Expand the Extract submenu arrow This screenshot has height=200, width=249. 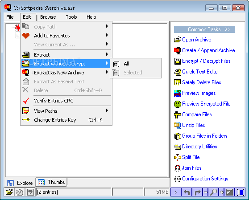[107, 54]
